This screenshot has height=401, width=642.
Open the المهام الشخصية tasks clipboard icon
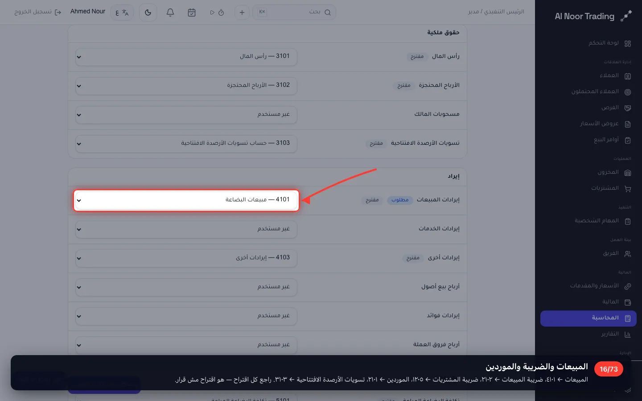(x=628, y=221)
